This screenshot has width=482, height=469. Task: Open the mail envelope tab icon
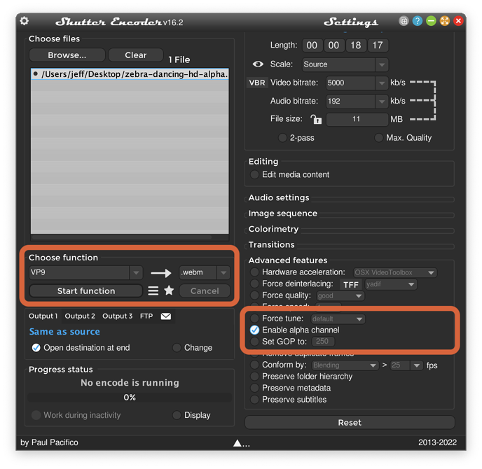[166, 316]
